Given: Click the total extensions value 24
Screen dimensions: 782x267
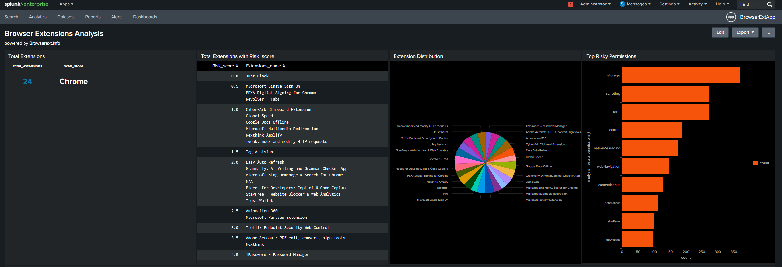Looking at the screenshot, I should pyautogui.click(x=27, y=82).
